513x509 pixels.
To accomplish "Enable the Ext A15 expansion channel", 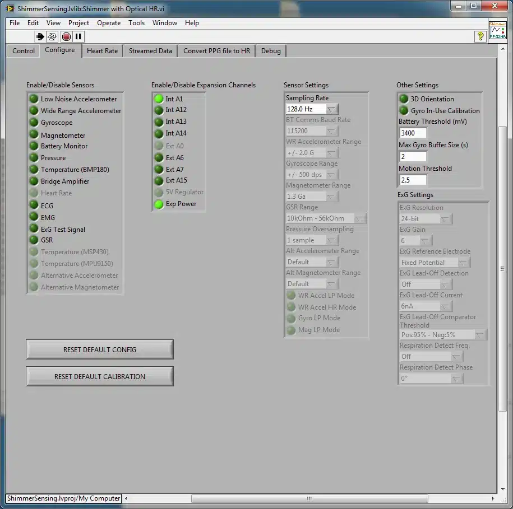I will 159,181.
